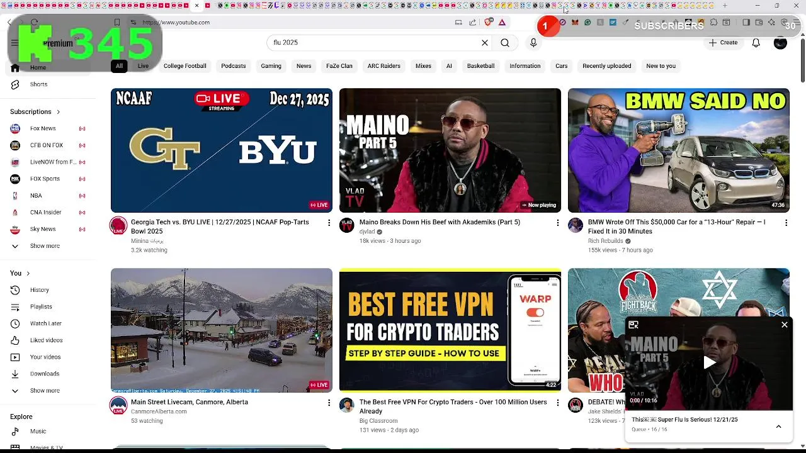Image resolution: width=806 pixels, height=453 pixels.
Task: Click the flu 2025 search field
Action: (x=374, y=43)
